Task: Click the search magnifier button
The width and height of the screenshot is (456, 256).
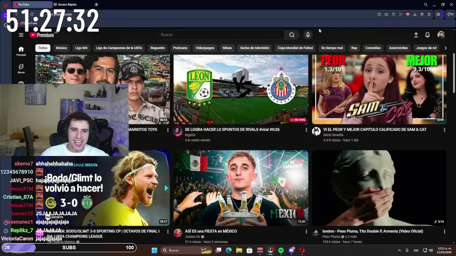Action: (x=292, y=35)
